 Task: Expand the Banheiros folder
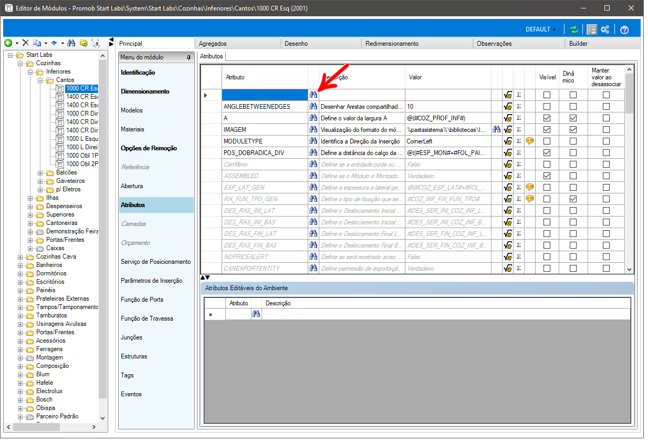(21, 265)
